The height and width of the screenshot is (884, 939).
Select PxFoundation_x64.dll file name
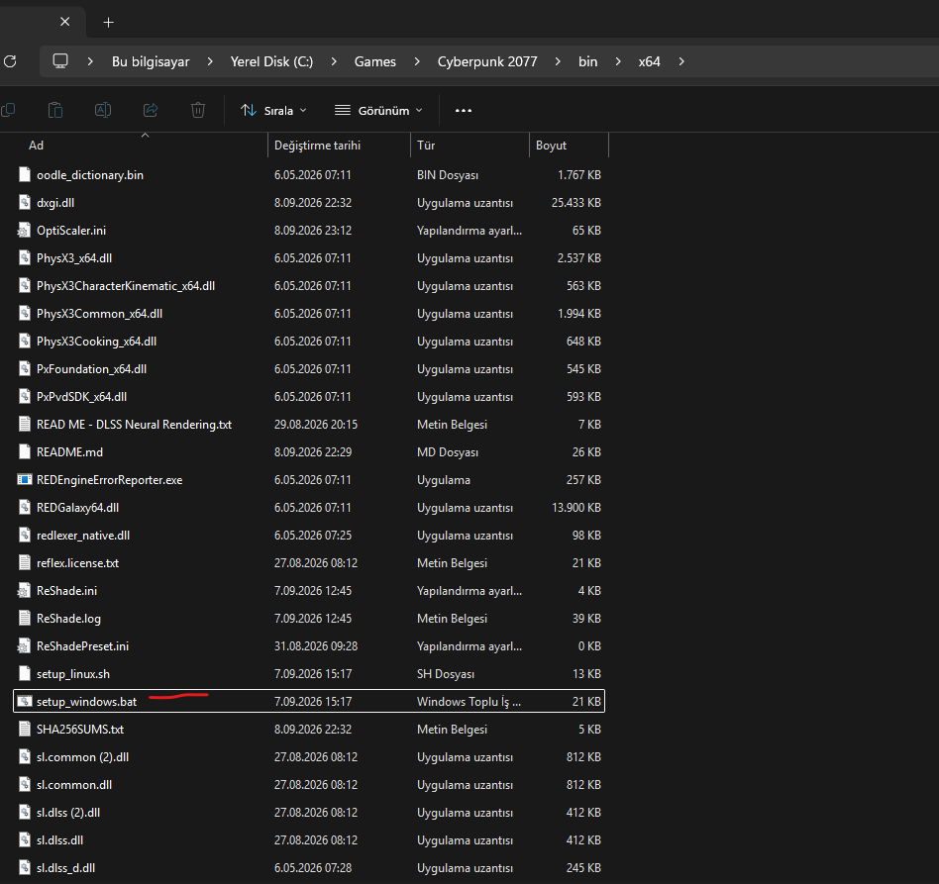(x=92, y=369)
